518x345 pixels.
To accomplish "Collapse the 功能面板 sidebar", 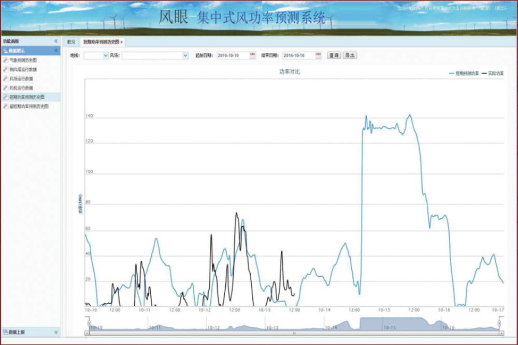I will click(x=56, y=41).
